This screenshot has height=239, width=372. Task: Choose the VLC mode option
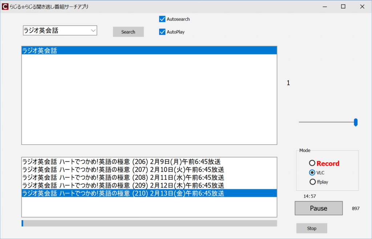point(312,173)
